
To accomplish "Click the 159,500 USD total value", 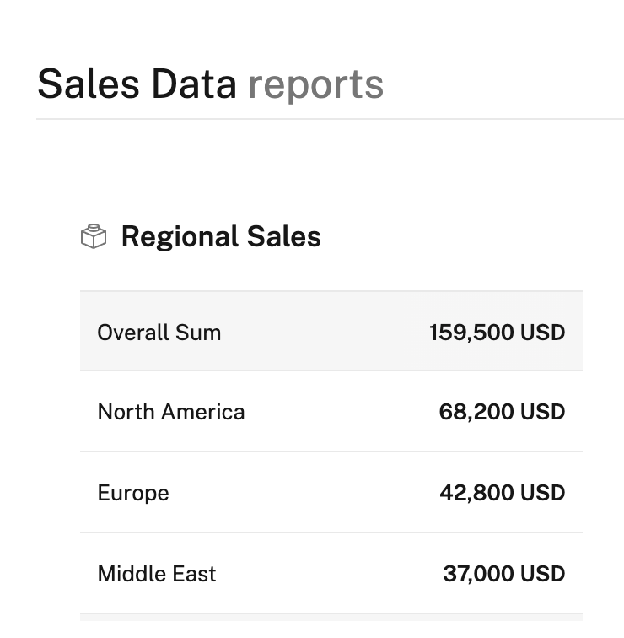I will [x=497, y=333].
